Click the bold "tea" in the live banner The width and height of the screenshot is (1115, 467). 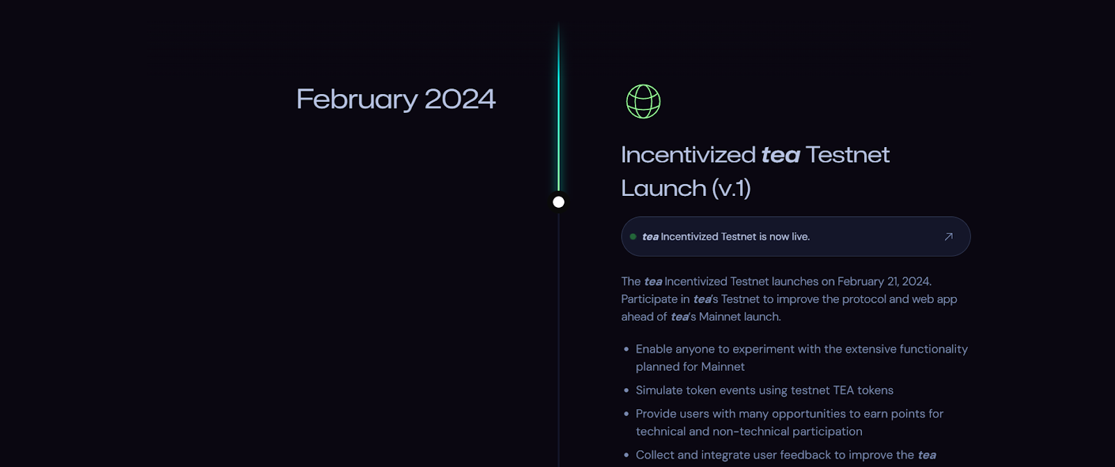coord(650,237)
